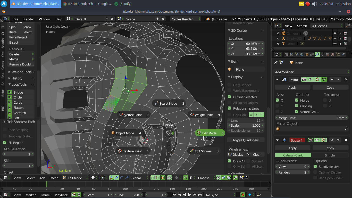The width and height of the screenshot is (352, 198).
Task: Toggle Subsurf modifier viewport visibility eye
Action: coord(317,140)
